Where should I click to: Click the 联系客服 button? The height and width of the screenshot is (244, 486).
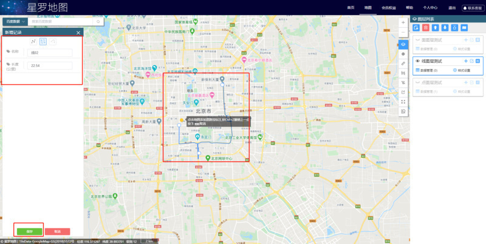pyautogui.click(x=473, y=8)
